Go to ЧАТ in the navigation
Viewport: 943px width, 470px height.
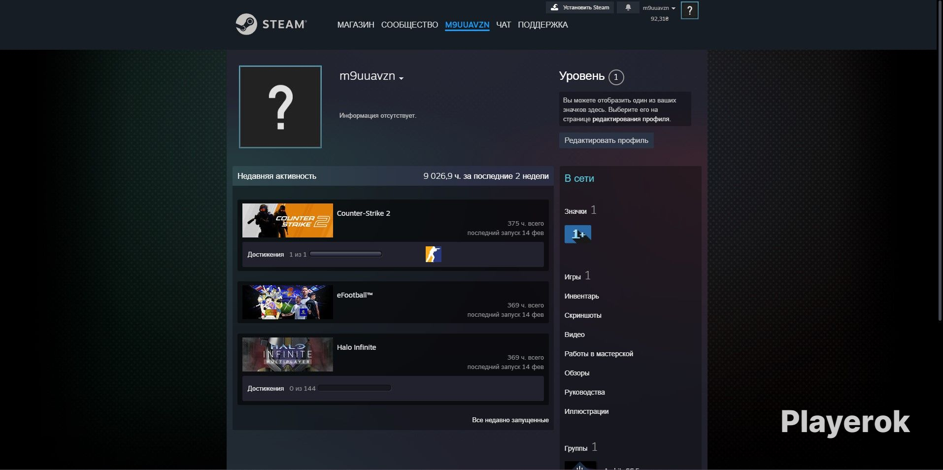click(x=504, y=25)
